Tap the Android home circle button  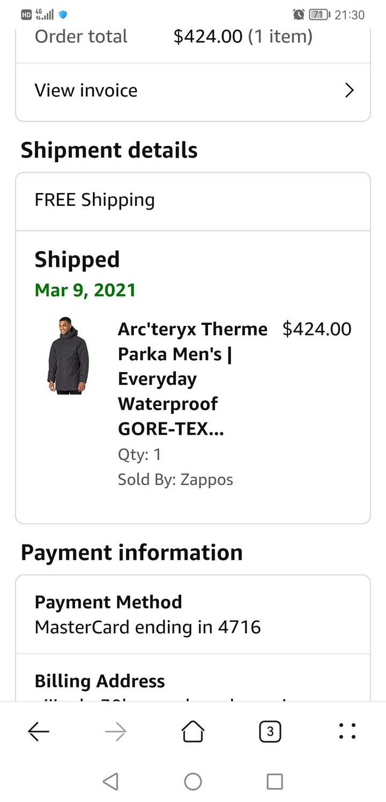(x=193, y=782)
